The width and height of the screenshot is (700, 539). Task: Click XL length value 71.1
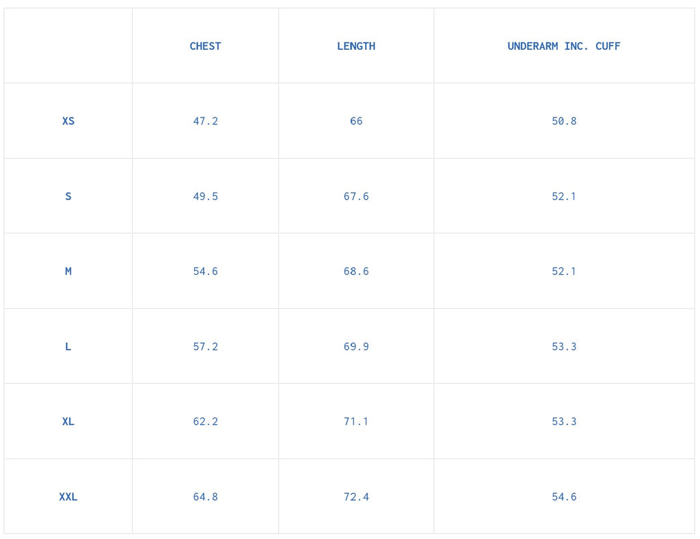click(x=356, y=421)
